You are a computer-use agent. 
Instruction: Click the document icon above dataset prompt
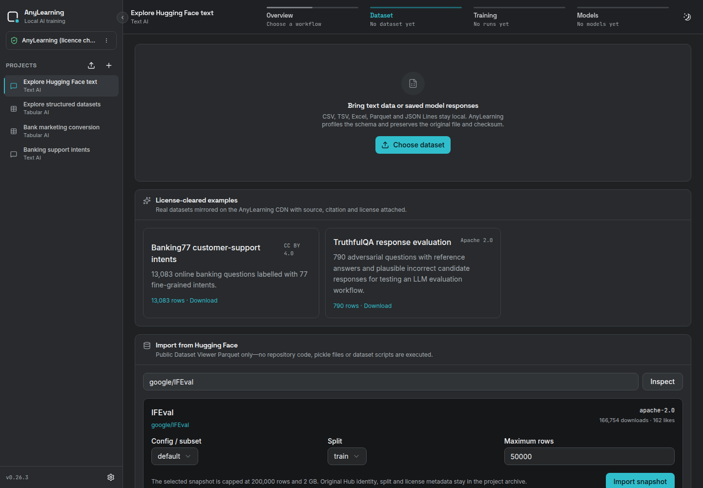tap(413, 83)
